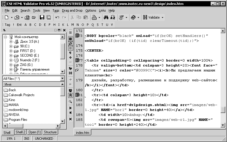The height and width of the screenshot is (142, 227).
Task: Click the Open file toolbar icon
Action: [17, 17]
